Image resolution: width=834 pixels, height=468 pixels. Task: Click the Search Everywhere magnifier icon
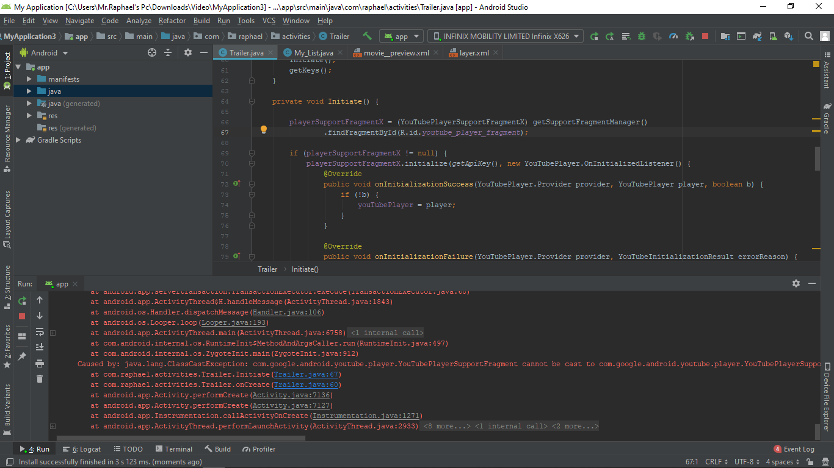[809, 37]
